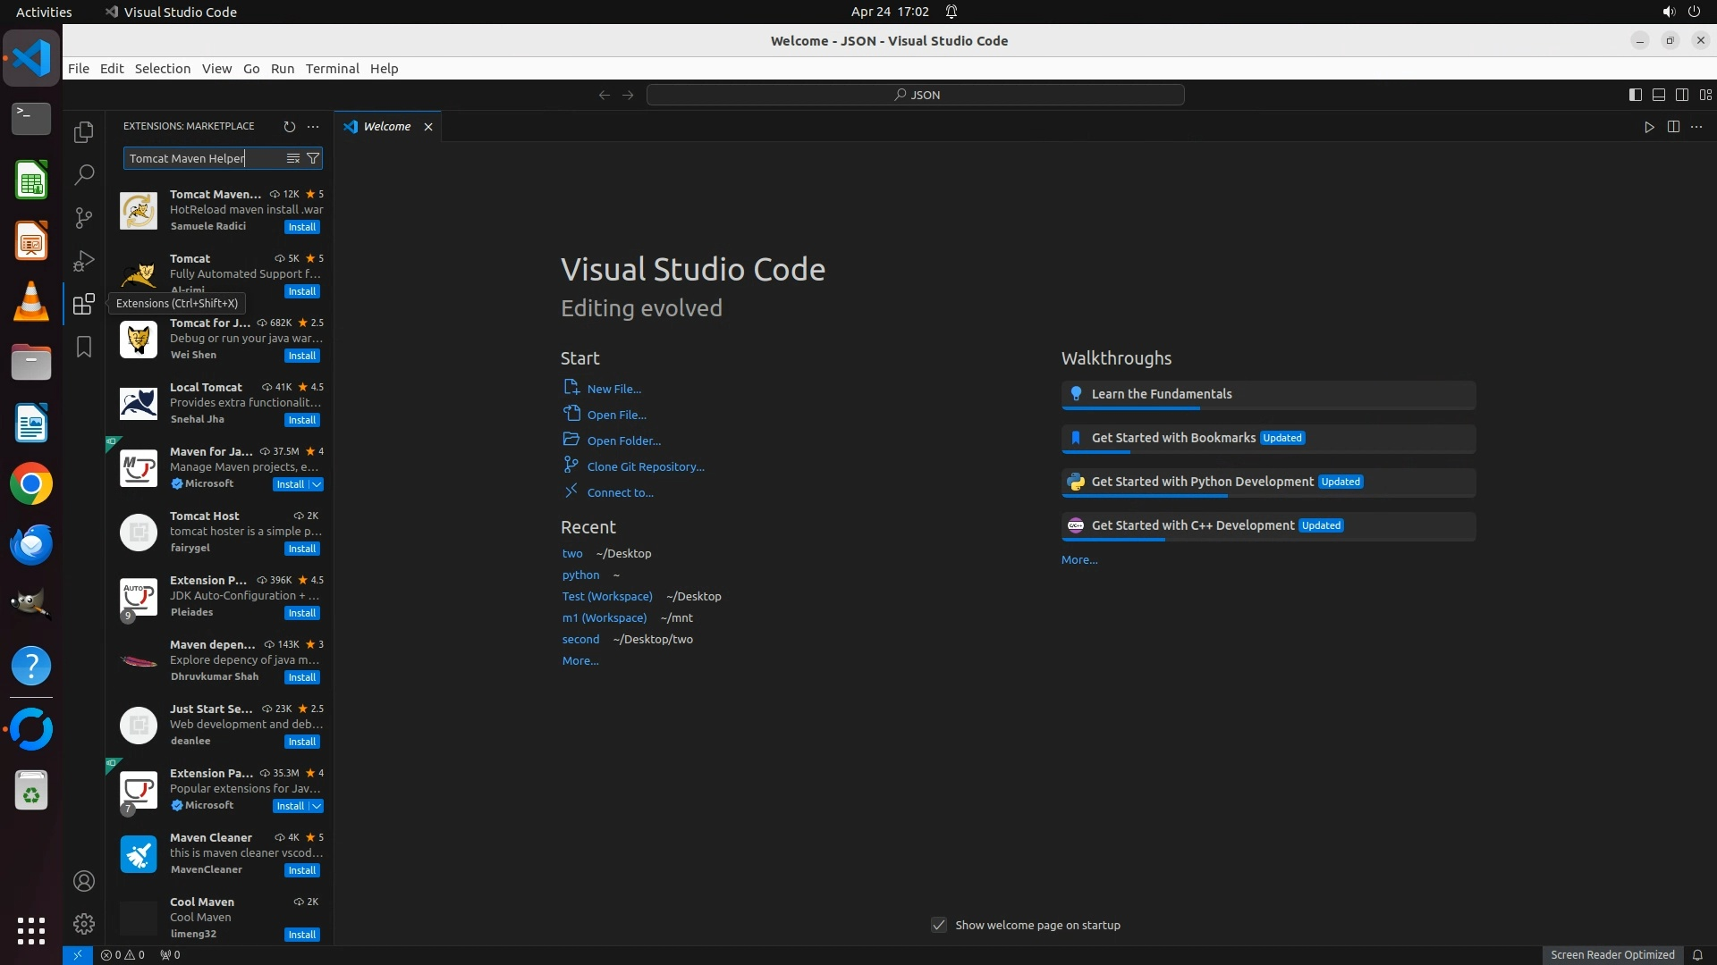This screenshot has width=1717, height=965.
Task: Open the Terminal menu
Action: (332, 69)
